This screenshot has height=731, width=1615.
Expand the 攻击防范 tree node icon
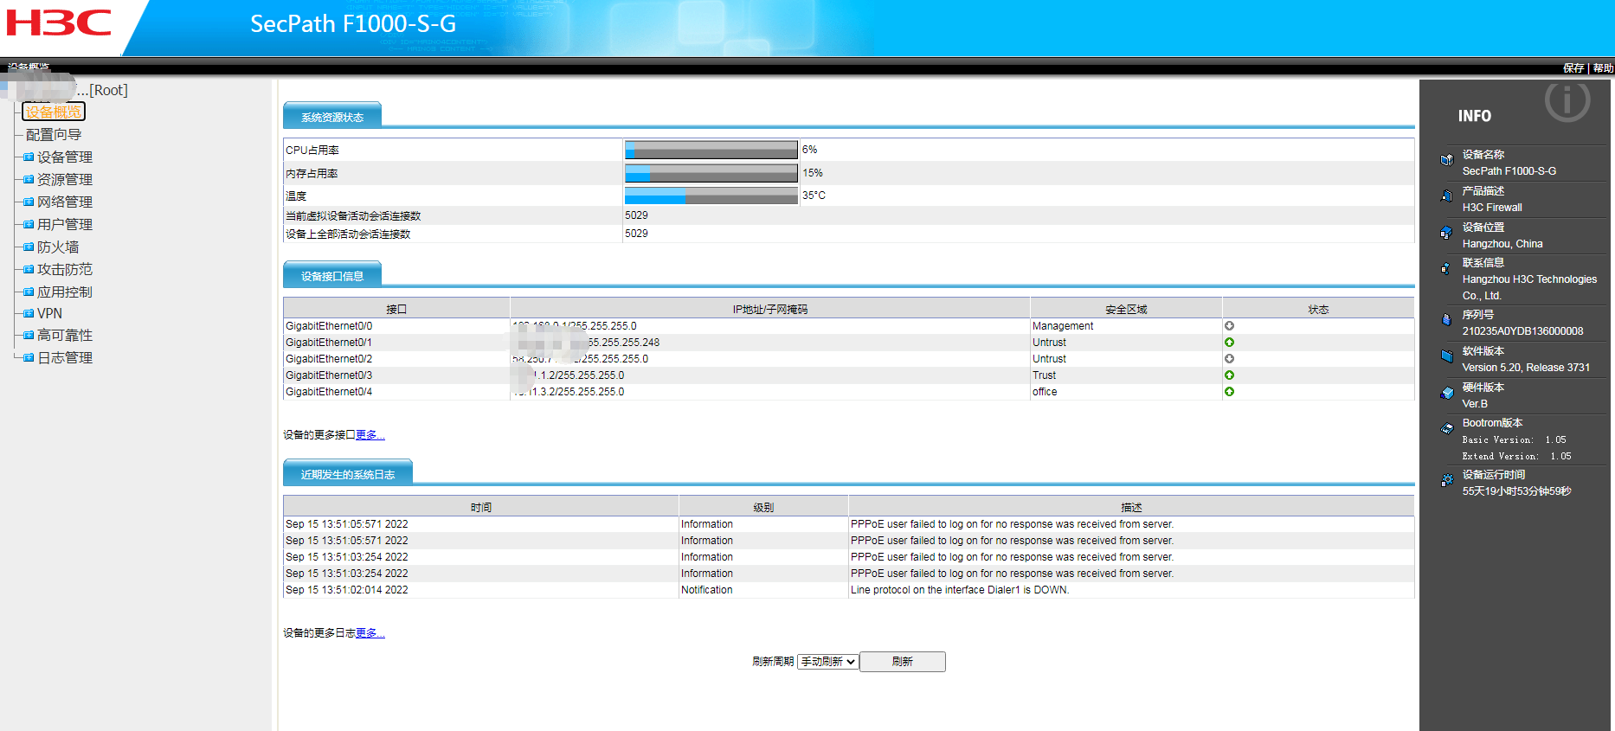tap(29, 269)
